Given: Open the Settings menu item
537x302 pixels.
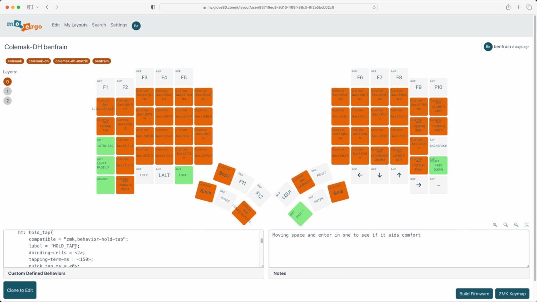Looking at the screenshot, I should [119, 25].
